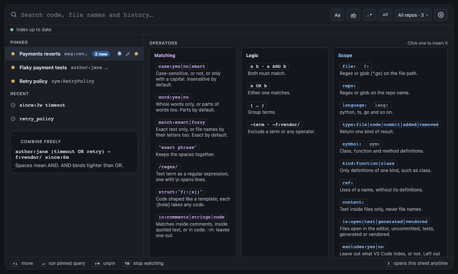
Task: Insert the case:yes|no|smart operator
Action: [182, 66]
